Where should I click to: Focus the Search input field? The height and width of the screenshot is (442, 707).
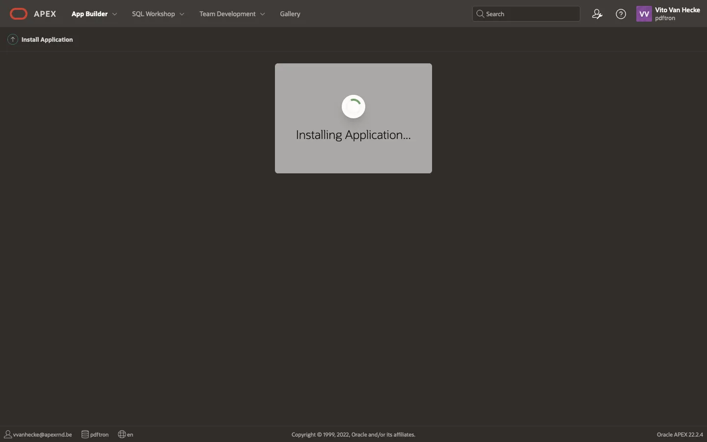pos(530,14)
